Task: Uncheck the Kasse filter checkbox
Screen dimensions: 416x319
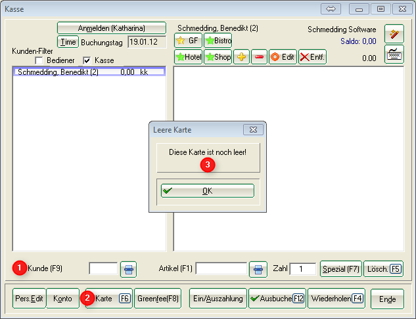Action: coord(87,60)
